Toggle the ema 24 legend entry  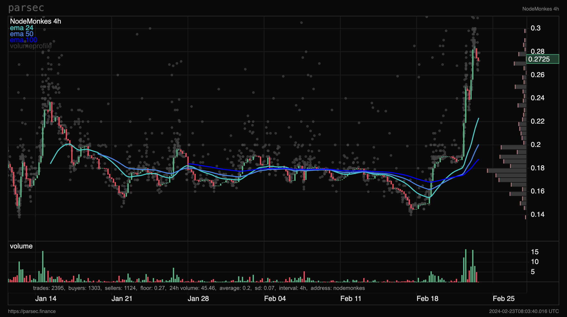[x=22, y=28]
